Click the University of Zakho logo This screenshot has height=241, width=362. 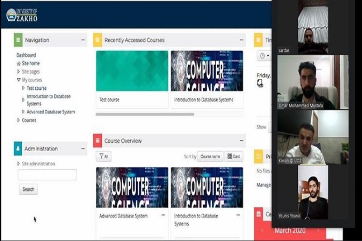pos(22,14)
